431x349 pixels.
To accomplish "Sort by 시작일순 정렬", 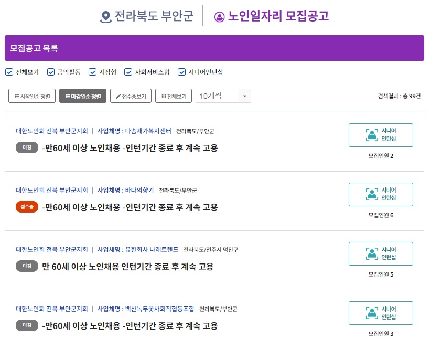I will (32, 96).
